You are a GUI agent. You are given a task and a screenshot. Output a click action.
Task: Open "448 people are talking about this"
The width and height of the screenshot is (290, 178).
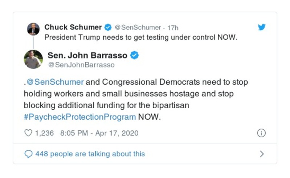click(90, 154)
